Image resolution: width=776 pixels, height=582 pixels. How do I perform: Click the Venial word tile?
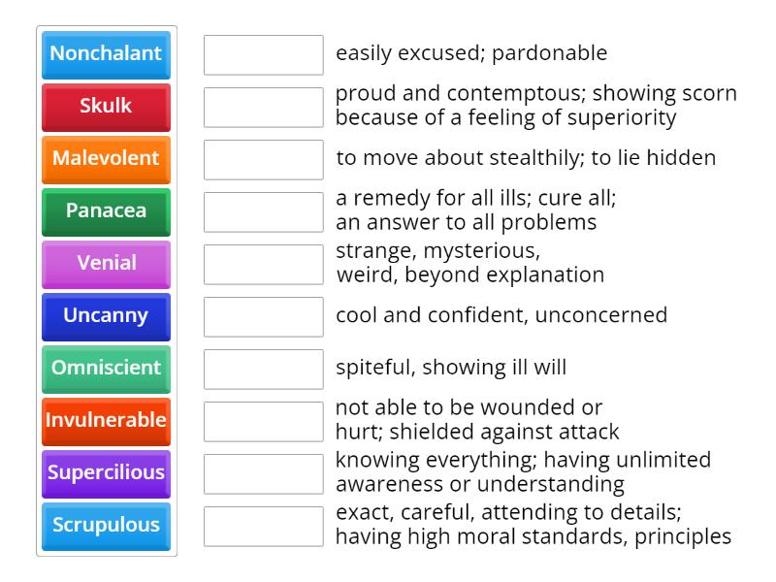point(107,263)
